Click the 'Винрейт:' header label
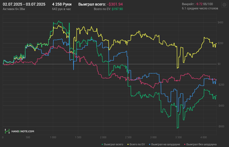 pyautogui.click(x=188, y=4)
